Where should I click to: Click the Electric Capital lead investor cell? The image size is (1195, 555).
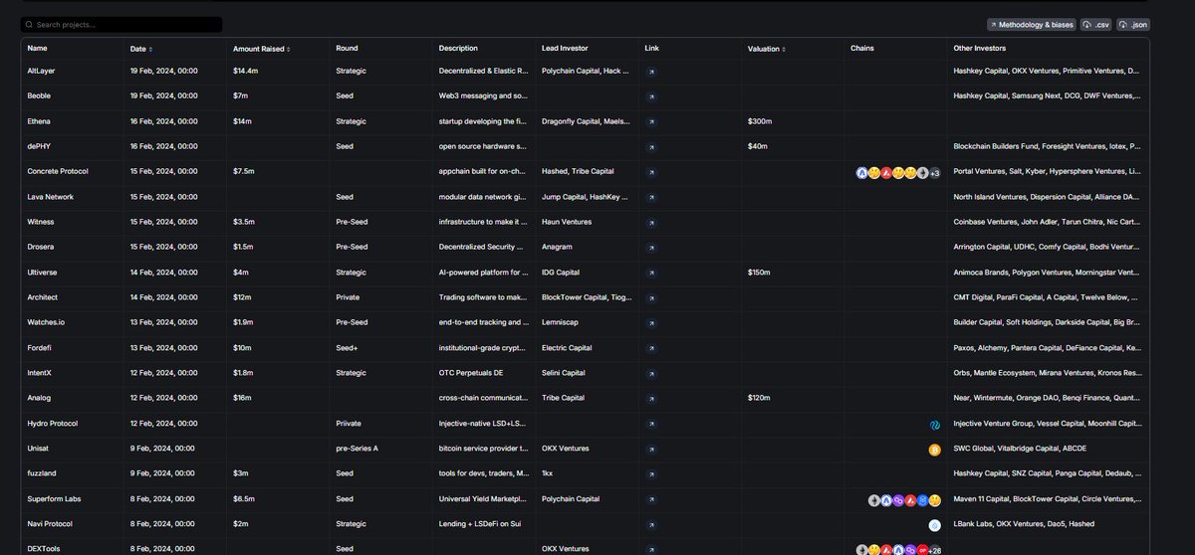(568, 348)
